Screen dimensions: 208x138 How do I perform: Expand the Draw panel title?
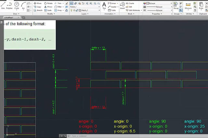click(16, 14)
